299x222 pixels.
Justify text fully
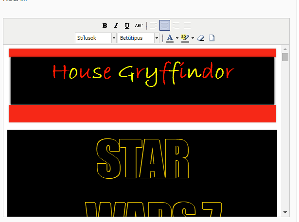pyautogui.click(x=187, y=26)
